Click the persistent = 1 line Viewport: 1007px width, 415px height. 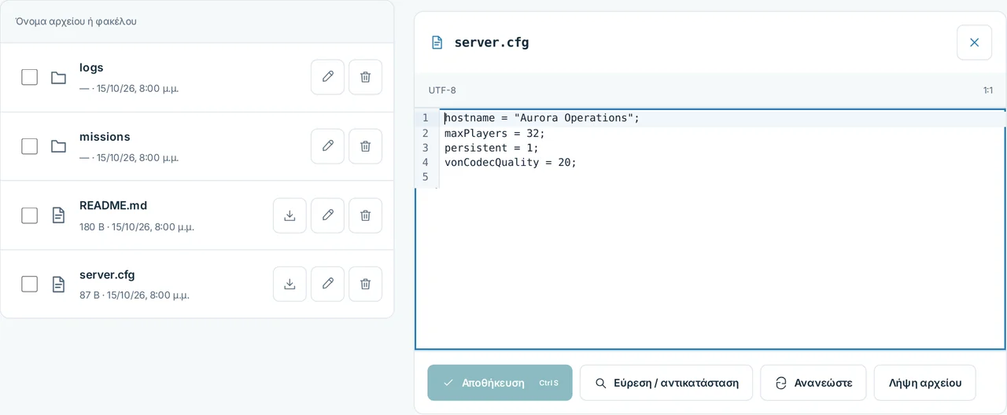tap(492, 148)
